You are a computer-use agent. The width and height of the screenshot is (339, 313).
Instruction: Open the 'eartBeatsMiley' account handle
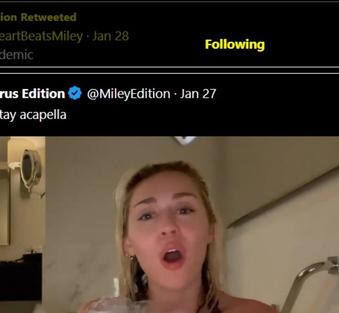[41, 36]
